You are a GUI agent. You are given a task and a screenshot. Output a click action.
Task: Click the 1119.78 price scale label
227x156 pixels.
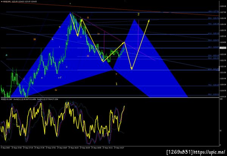pyautogui.click(x=223, y=90)
